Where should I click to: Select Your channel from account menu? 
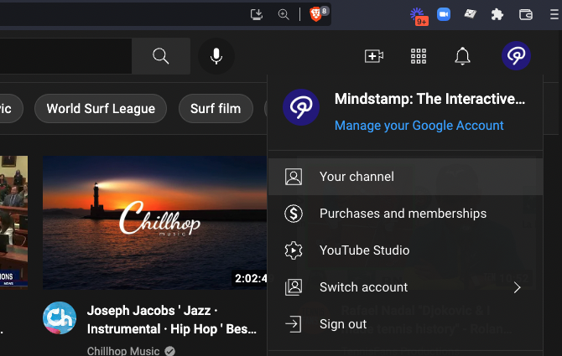point(356,177)
